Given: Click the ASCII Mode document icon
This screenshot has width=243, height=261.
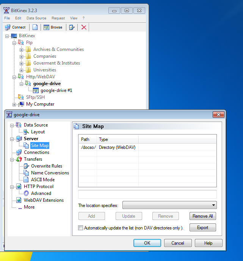Looking at the screenshot, I should [x=26, y=180].
